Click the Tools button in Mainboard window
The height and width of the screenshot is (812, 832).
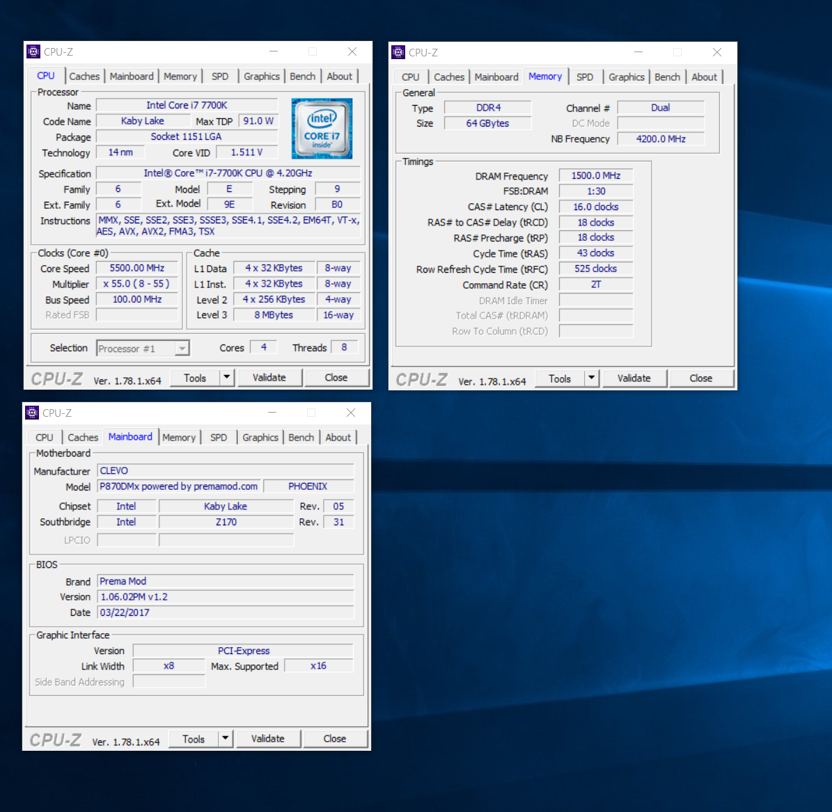194,739
